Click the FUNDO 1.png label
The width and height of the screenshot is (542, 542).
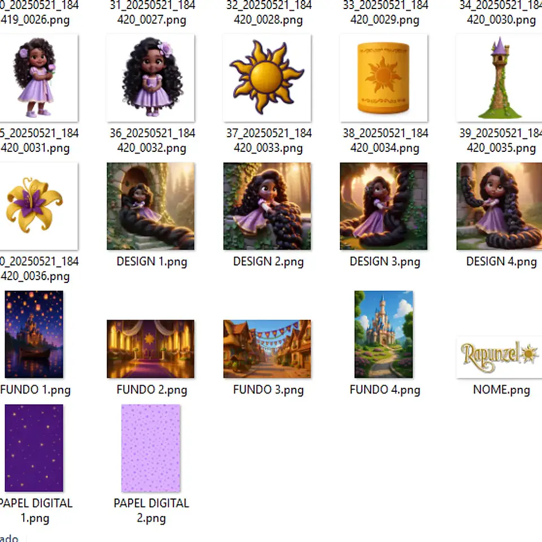(x=35, y=390)
